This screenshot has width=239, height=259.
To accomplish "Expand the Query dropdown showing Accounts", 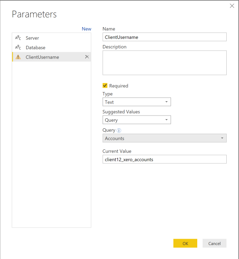I will tap(165, 138).
